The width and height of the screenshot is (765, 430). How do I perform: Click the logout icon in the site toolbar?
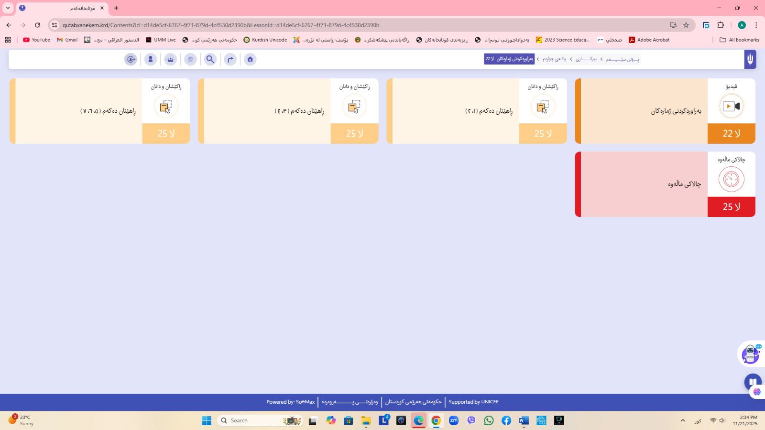(x=131, y=59)
